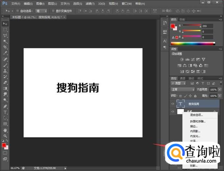Hide the background layer eye icon
The height and width of the screenshot is (171, 224).
(173, 111)
